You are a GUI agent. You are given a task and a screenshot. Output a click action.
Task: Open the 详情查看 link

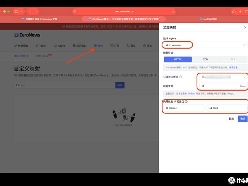(x=234, y=67)
